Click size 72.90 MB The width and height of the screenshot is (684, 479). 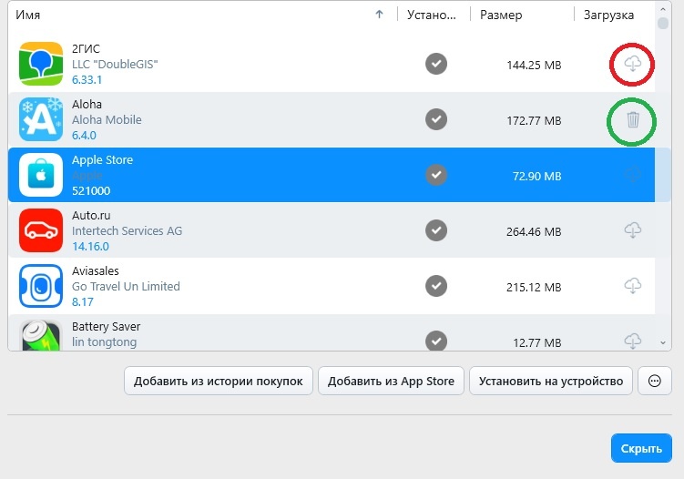pos(537,177)
